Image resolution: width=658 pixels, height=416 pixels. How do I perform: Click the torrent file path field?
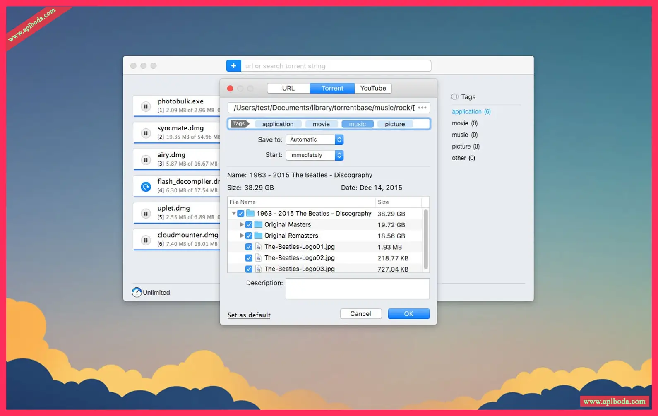coord(329,108)
